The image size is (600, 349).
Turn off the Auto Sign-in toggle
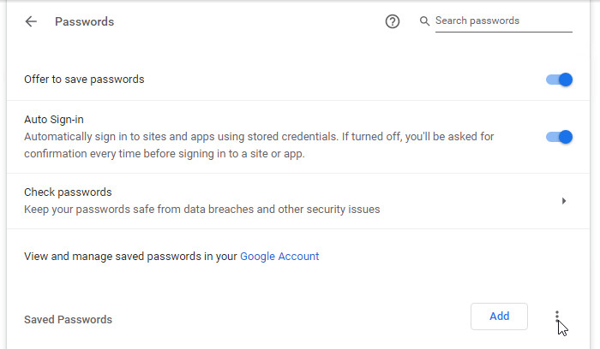pos(559,137)
